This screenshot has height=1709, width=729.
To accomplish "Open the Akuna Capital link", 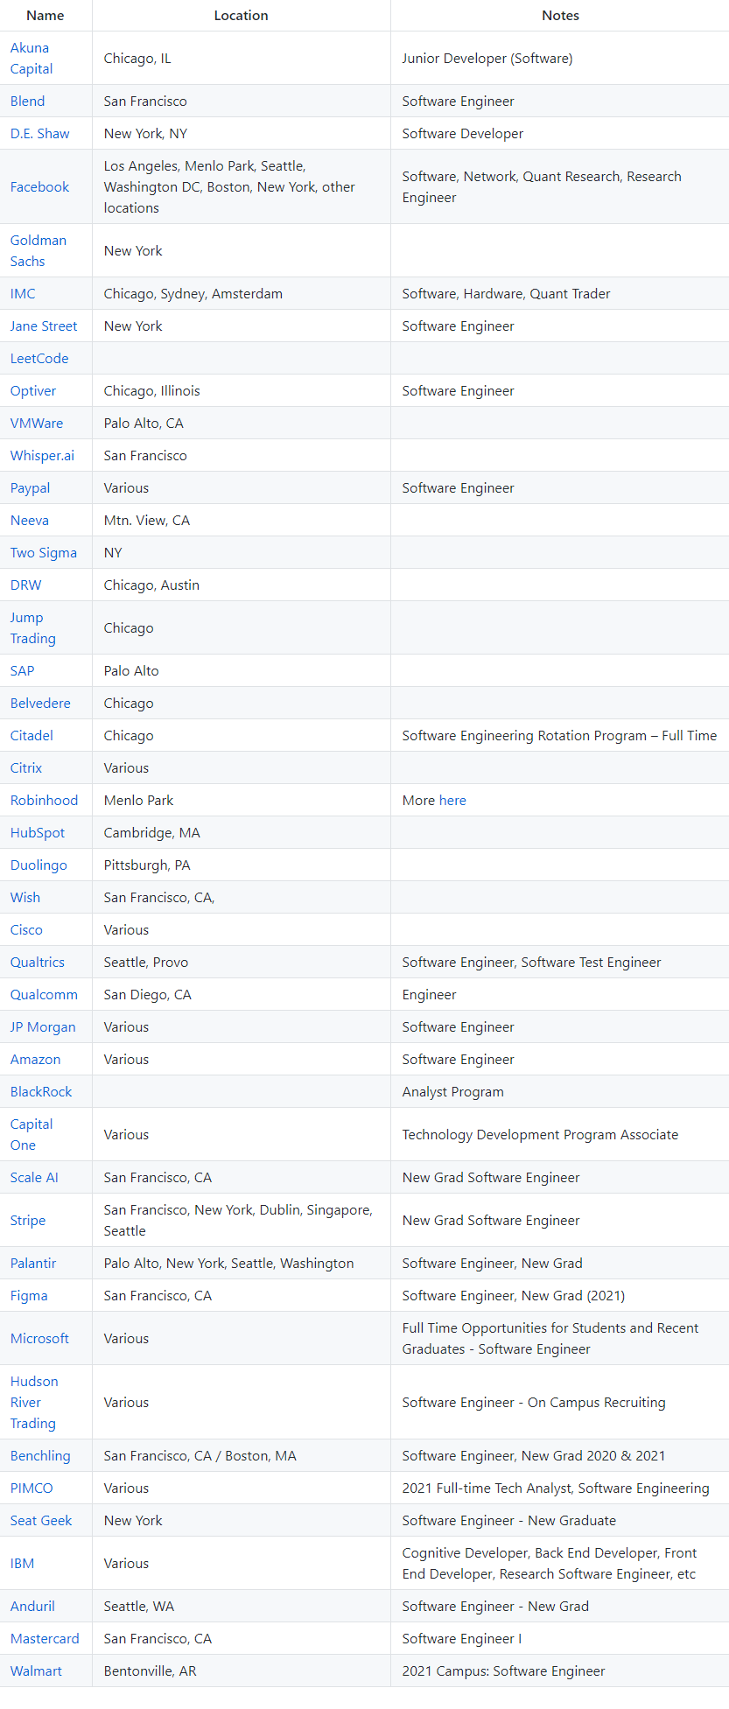I will [32, 59].
